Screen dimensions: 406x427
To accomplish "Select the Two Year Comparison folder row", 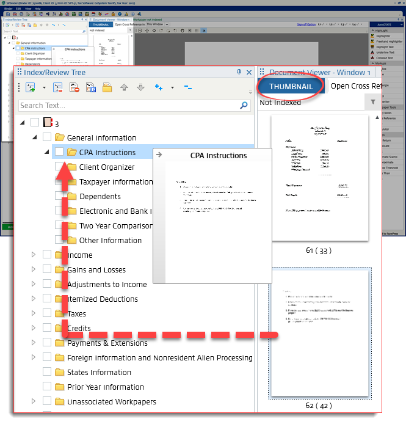I will [115, 225].
